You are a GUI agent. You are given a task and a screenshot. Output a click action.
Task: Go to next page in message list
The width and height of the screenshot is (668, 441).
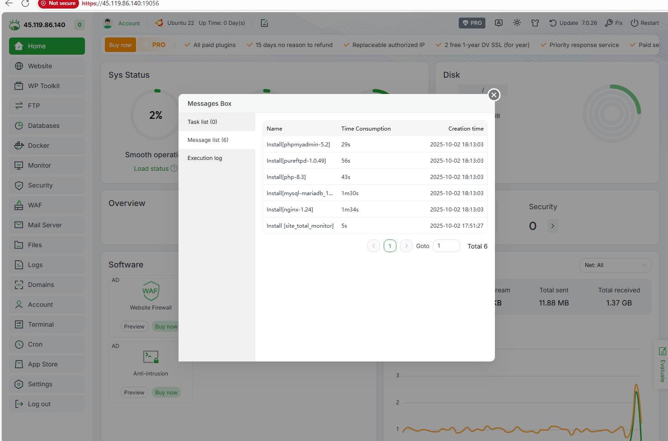(406, 246)
